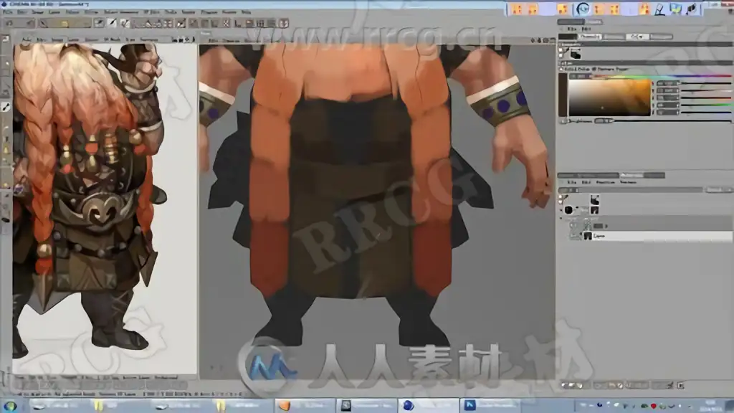Open the blue sphere Cinema 4D taskbar item

click(429, 406)
